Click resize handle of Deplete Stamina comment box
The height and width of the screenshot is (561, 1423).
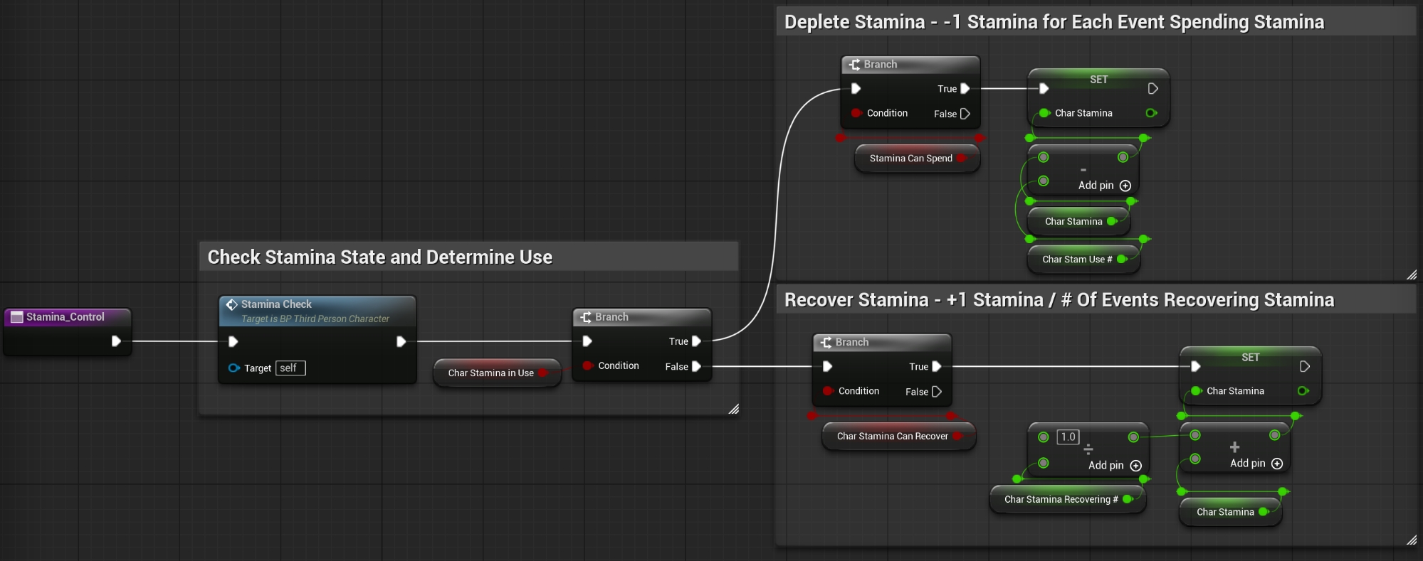1412,275
